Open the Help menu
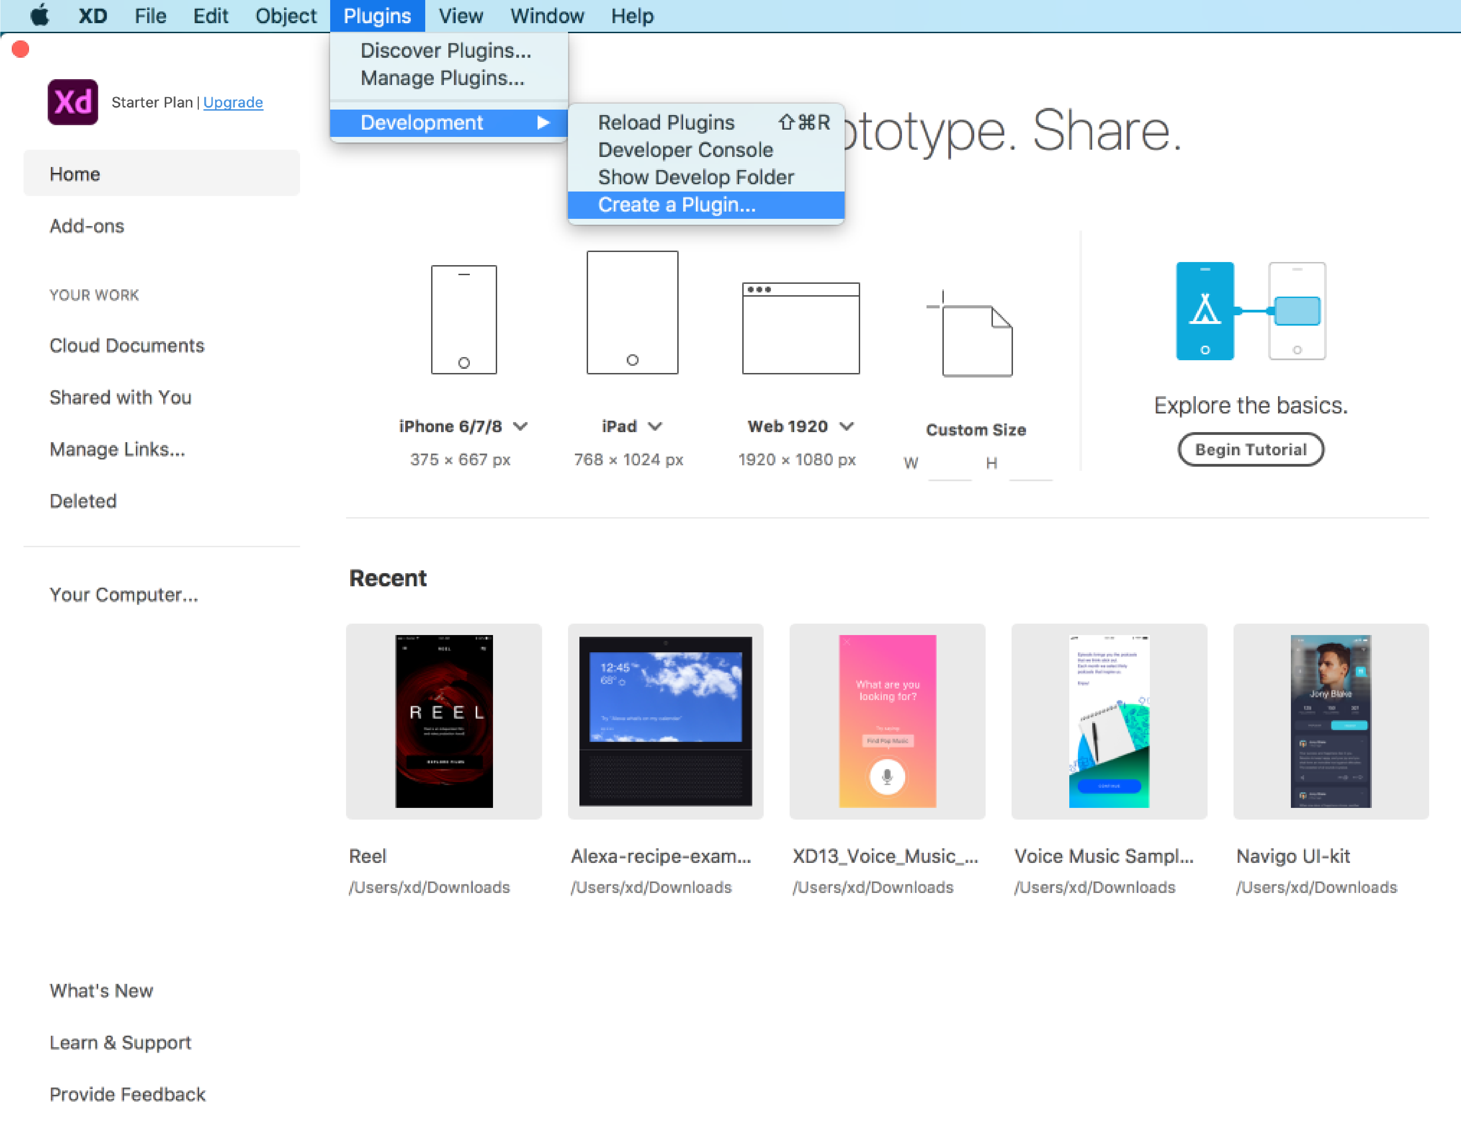Screen dimensions: 1461x1128 [x=632, y=16]
